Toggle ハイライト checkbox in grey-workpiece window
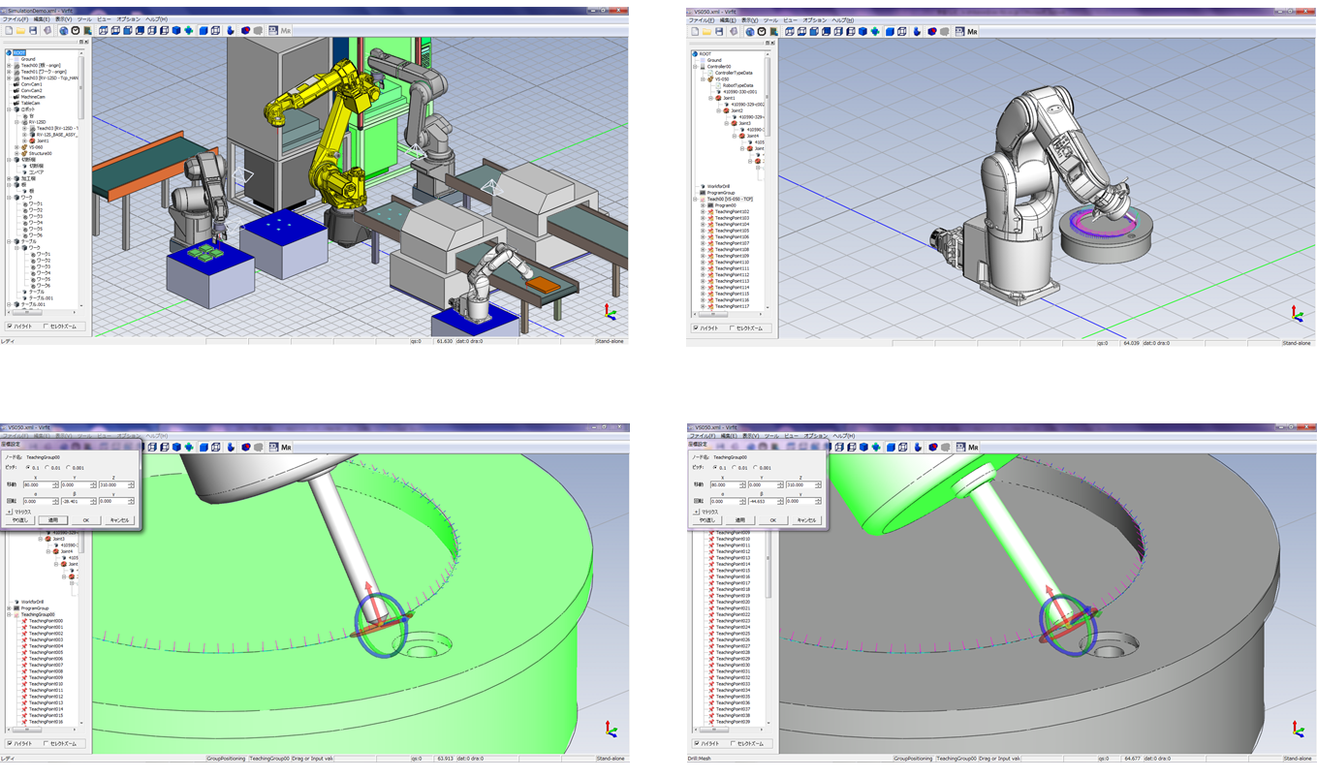The width and height of the screenshot is (1317, 778). [697, 743]
